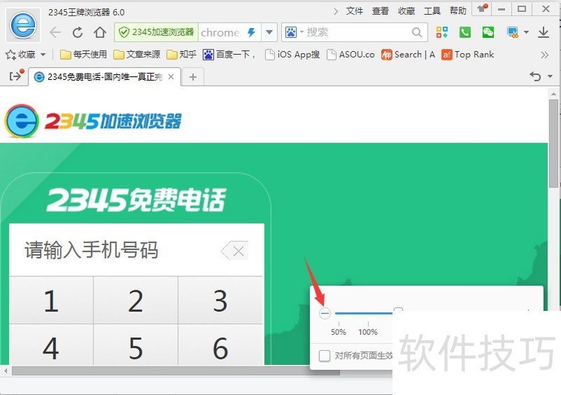Open the 工具 menu

432,11
